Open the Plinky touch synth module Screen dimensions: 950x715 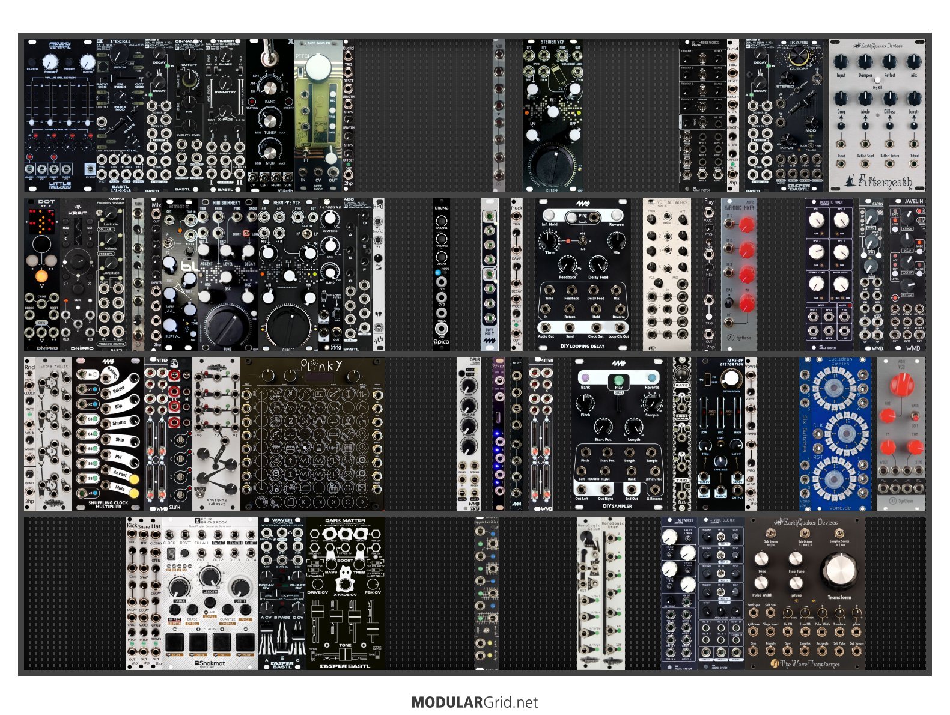click(312, 434)
